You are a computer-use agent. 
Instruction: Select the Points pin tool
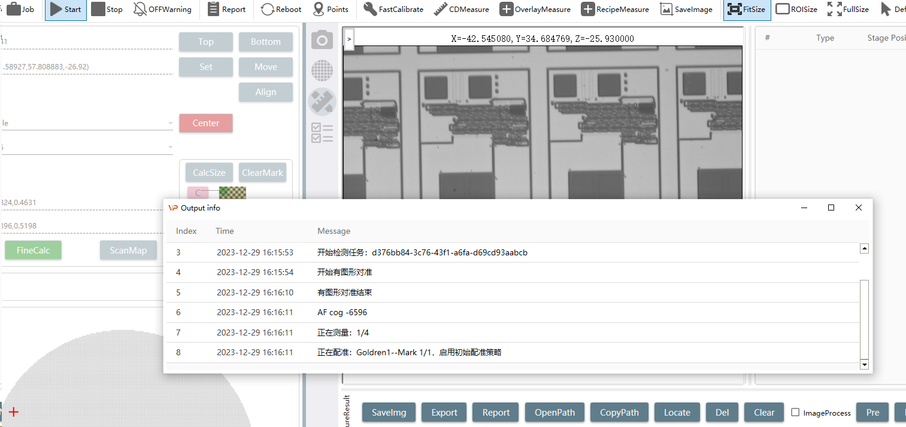[x=331, y=10]
